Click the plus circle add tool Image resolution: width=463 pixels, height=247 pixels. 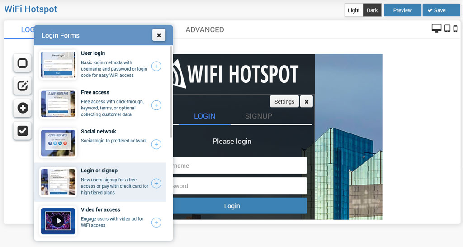tap(22, 108)
